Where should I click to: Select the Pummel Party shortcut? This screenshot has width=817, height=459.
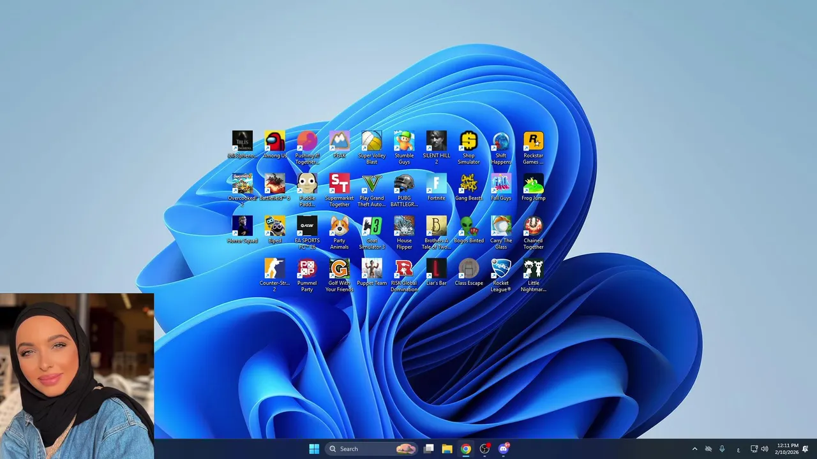tap(307, 275)
